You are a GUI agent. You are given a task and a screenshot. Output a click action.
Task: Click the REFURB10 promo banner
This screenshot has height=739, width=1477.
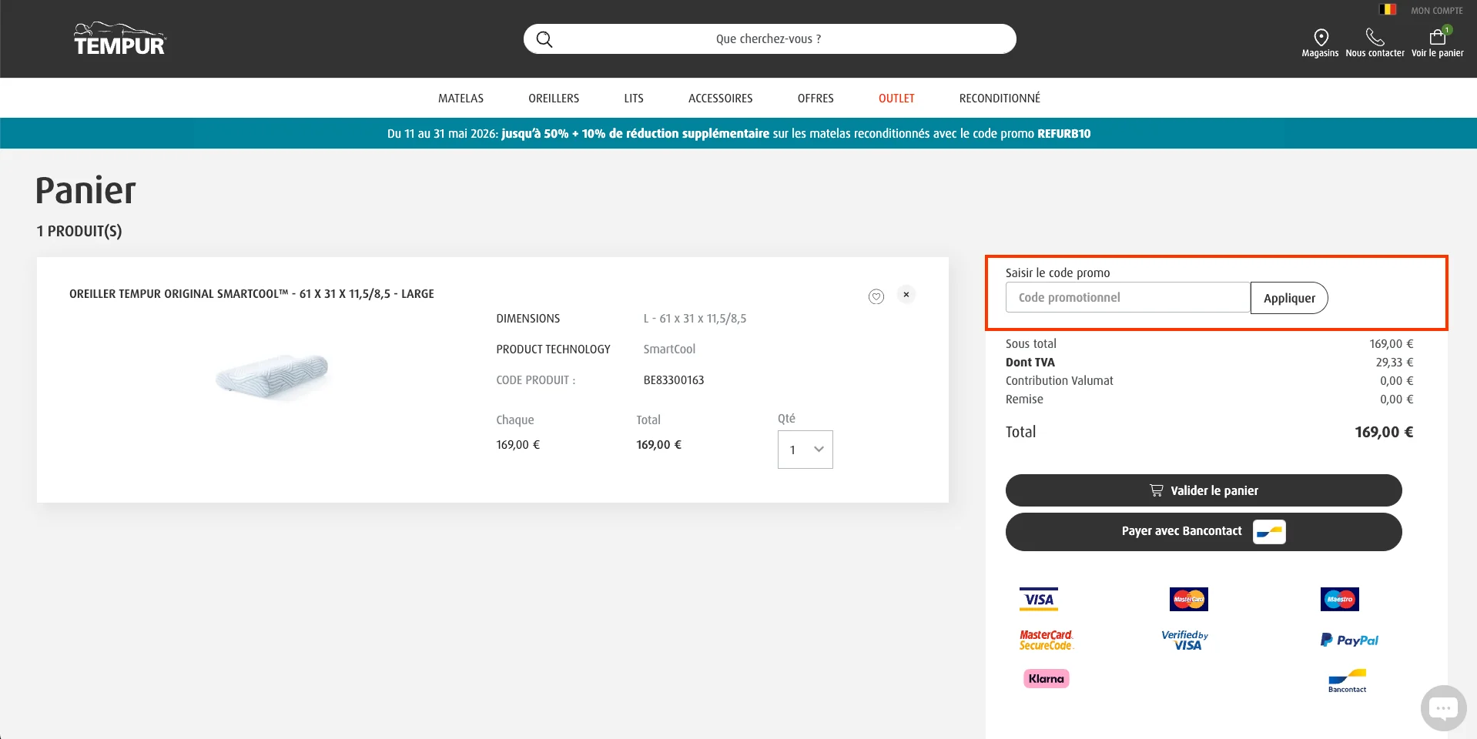(738, 133)
